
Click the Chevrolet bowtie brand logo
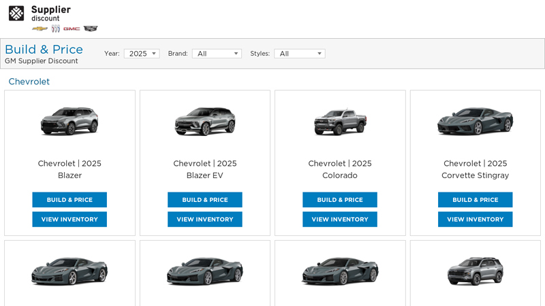click(40, 29)
